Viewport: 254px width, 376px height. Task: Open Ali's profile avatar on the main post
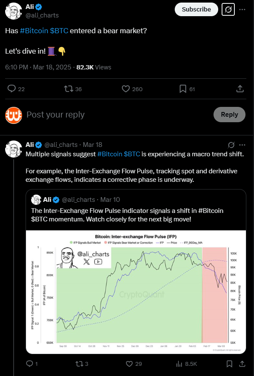pos(14,11)
